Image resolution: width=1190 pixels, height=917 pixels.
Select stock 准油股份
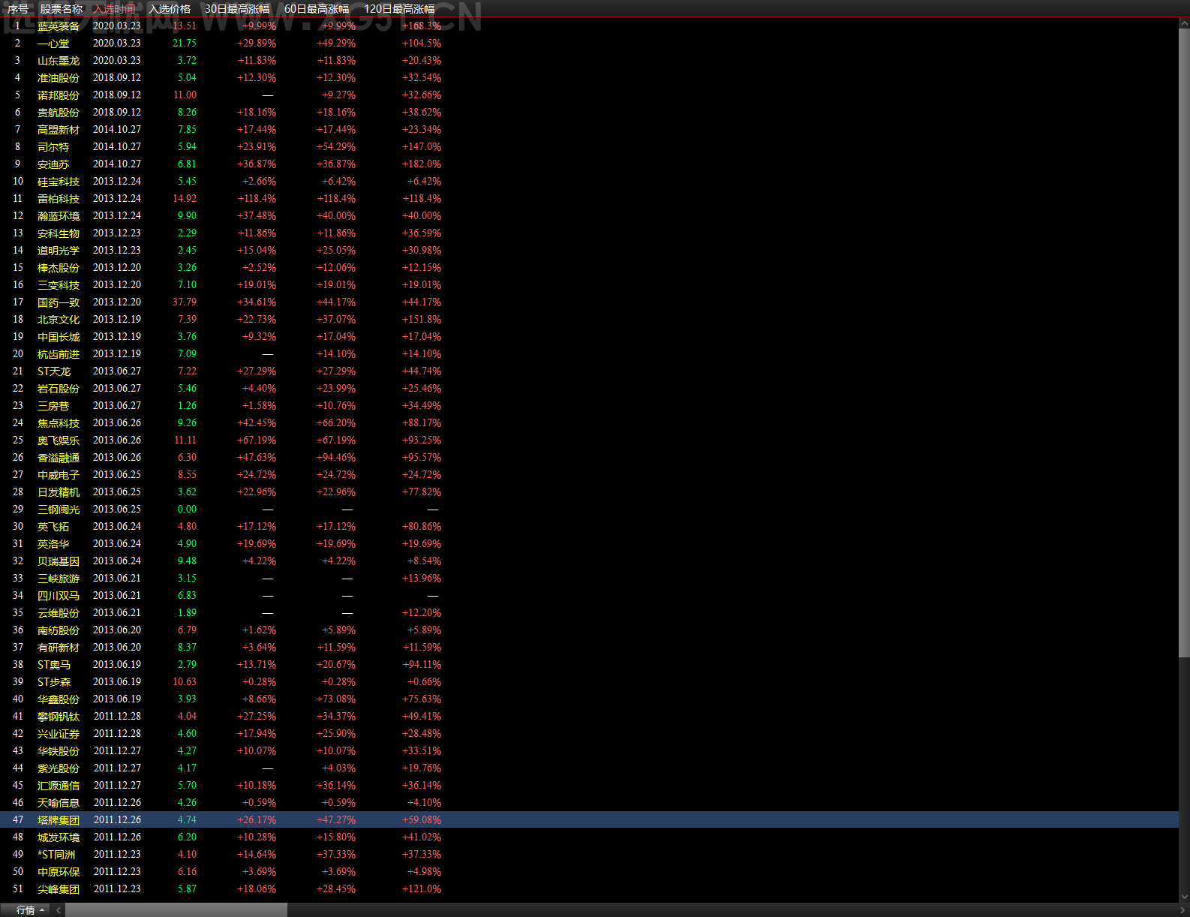point(59,78)
